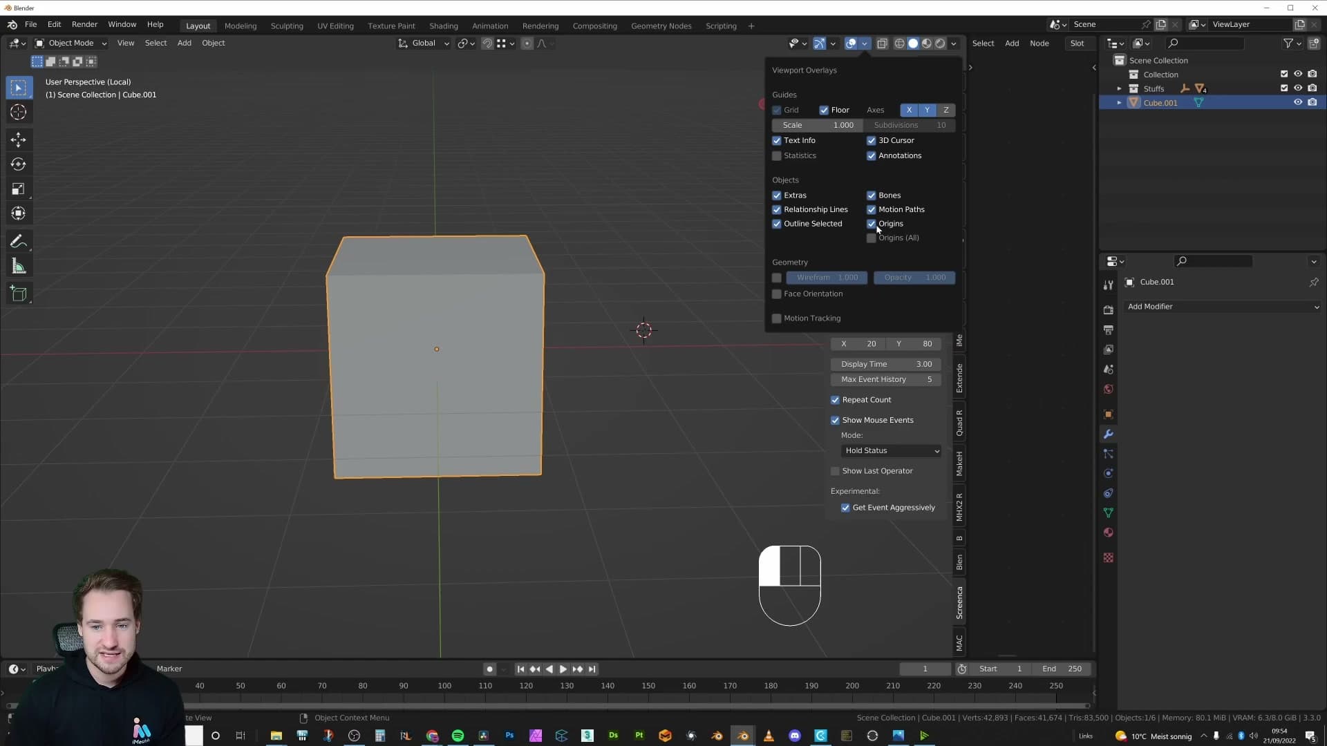Select the Transform tool
1327x746 pixels.
19,213
